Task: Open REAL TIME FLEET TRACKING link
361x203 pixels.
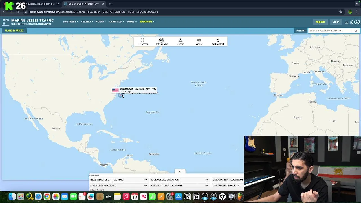Action: 118,180
